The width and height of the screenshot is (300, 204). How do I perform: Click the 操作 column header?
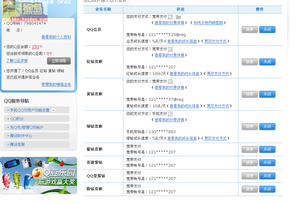coord(260,9)
